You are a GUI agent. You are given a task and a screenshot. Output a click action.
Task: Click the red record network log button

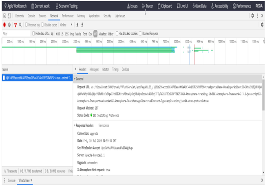(x=4, y=25)
